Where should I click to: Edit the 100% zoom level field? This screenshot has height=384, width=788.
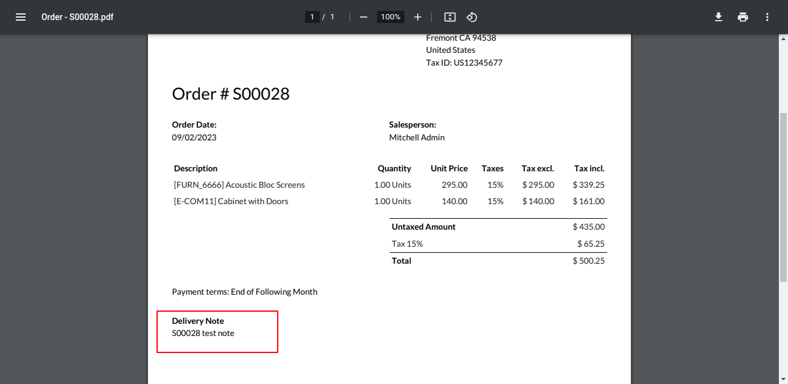[390, 17]
